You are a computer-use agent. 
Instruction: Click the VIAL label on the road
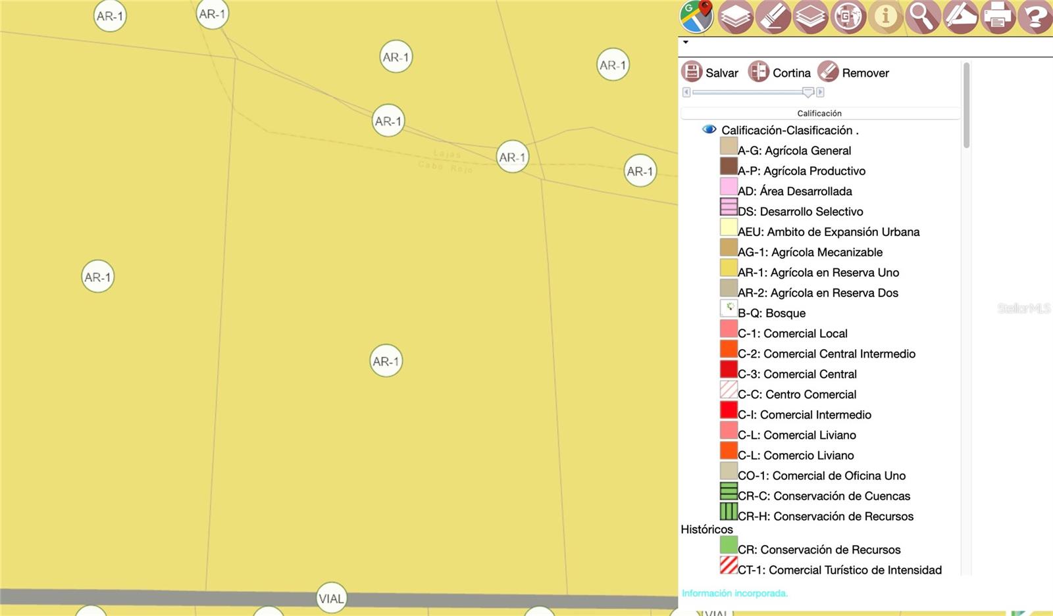(331, 598)
